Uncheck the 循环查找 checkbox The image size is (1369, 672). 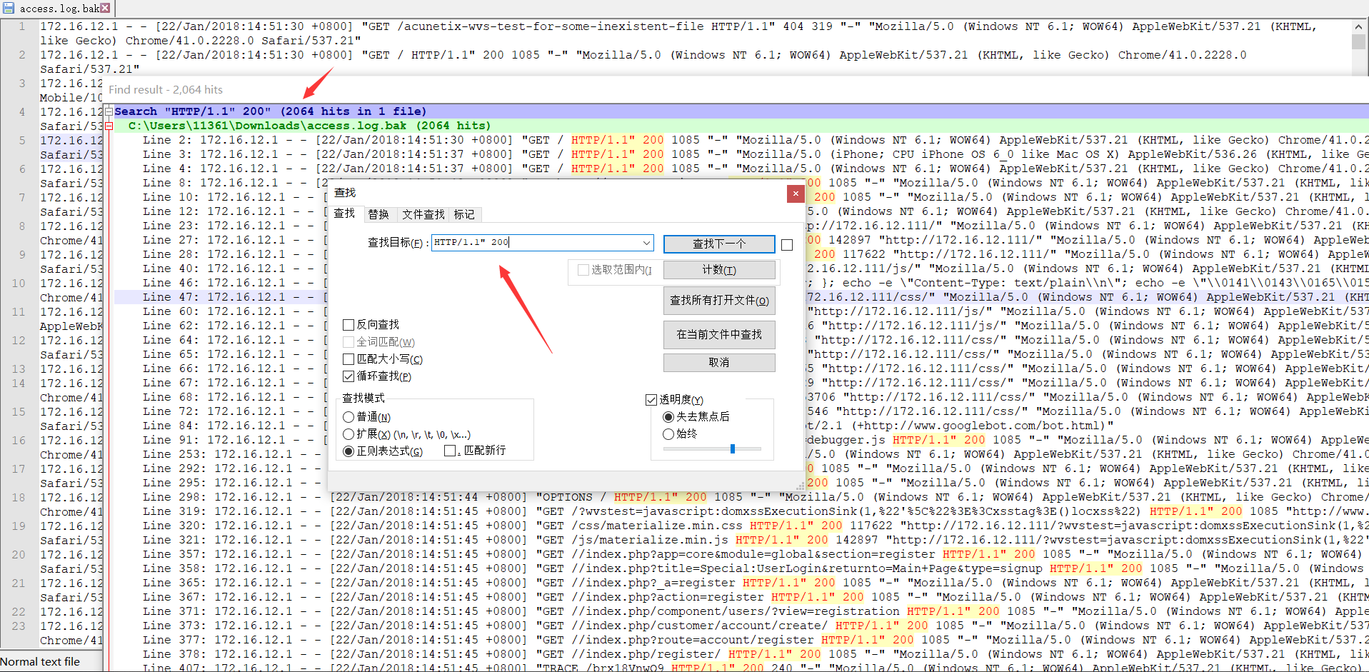[x=348, y=376]
